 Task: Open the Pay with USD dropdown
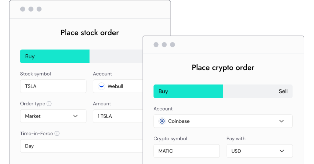259,151
